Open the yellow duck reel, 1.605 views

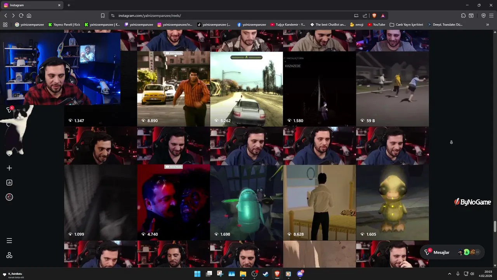(393, 184)
